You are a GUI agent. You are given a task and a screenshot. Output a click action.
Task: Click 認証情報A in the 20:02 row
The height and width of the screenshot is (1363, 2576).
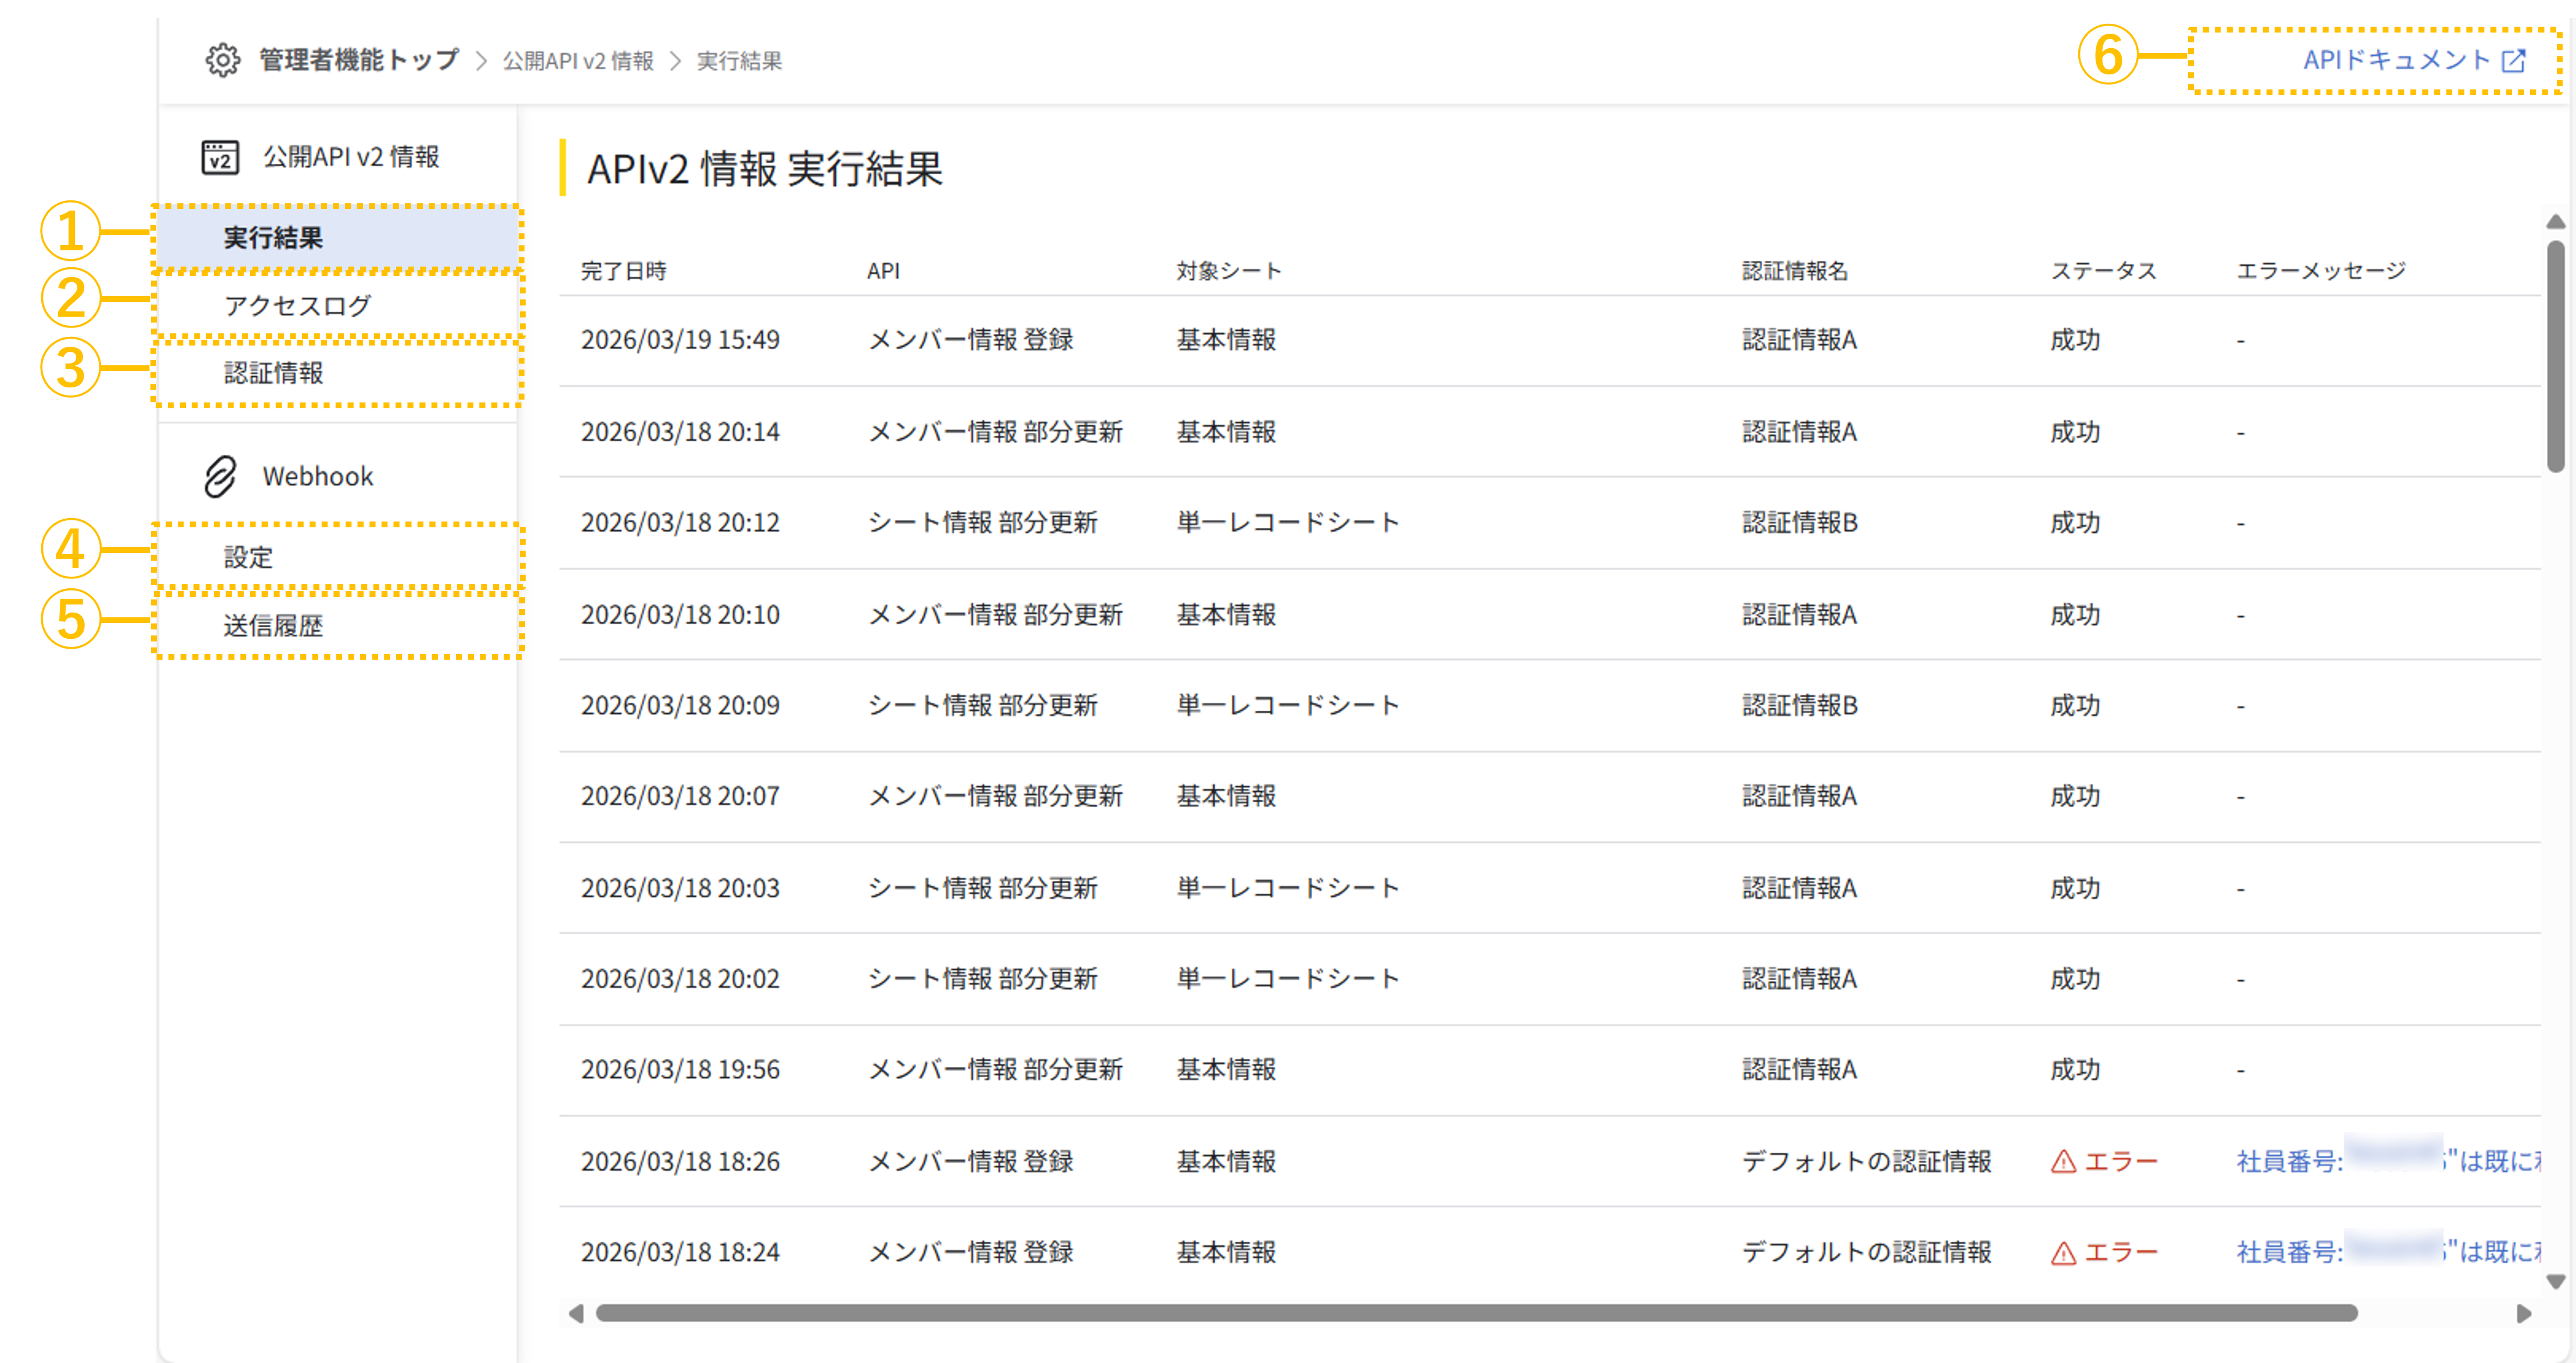[x=1799, y=979]
